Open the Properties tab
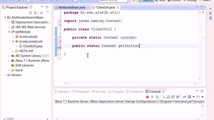Screen dimensions: 214x120 (x=81, y=92)
